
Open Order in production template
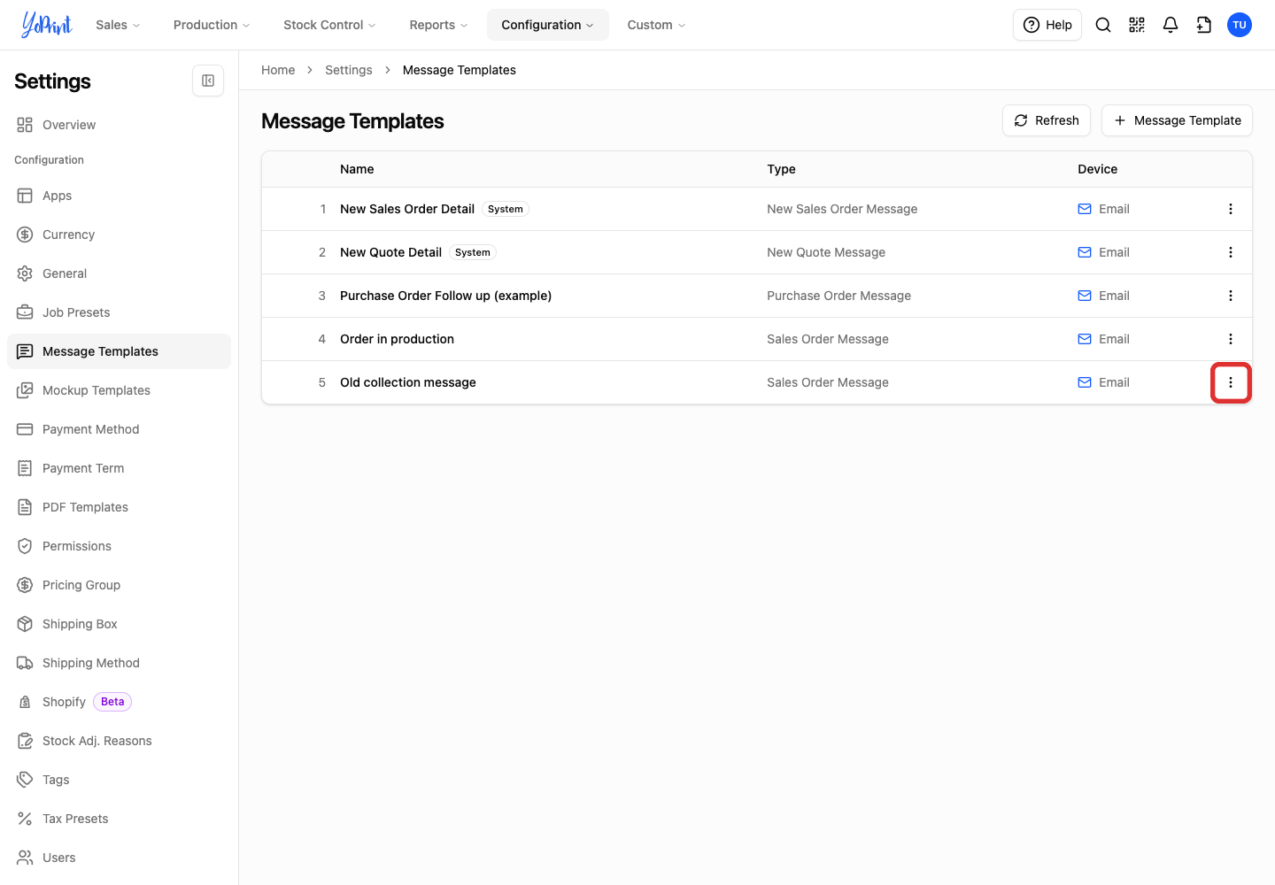tap(397, 339)
